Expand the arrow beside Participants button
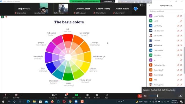The width and height of the screenshot is (185, 104). point(60,95)
